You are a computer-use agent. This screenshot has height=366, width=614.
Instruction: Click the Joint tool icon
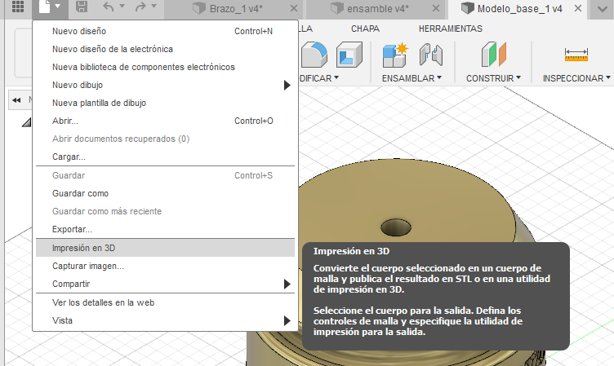[x=431, y=55]
